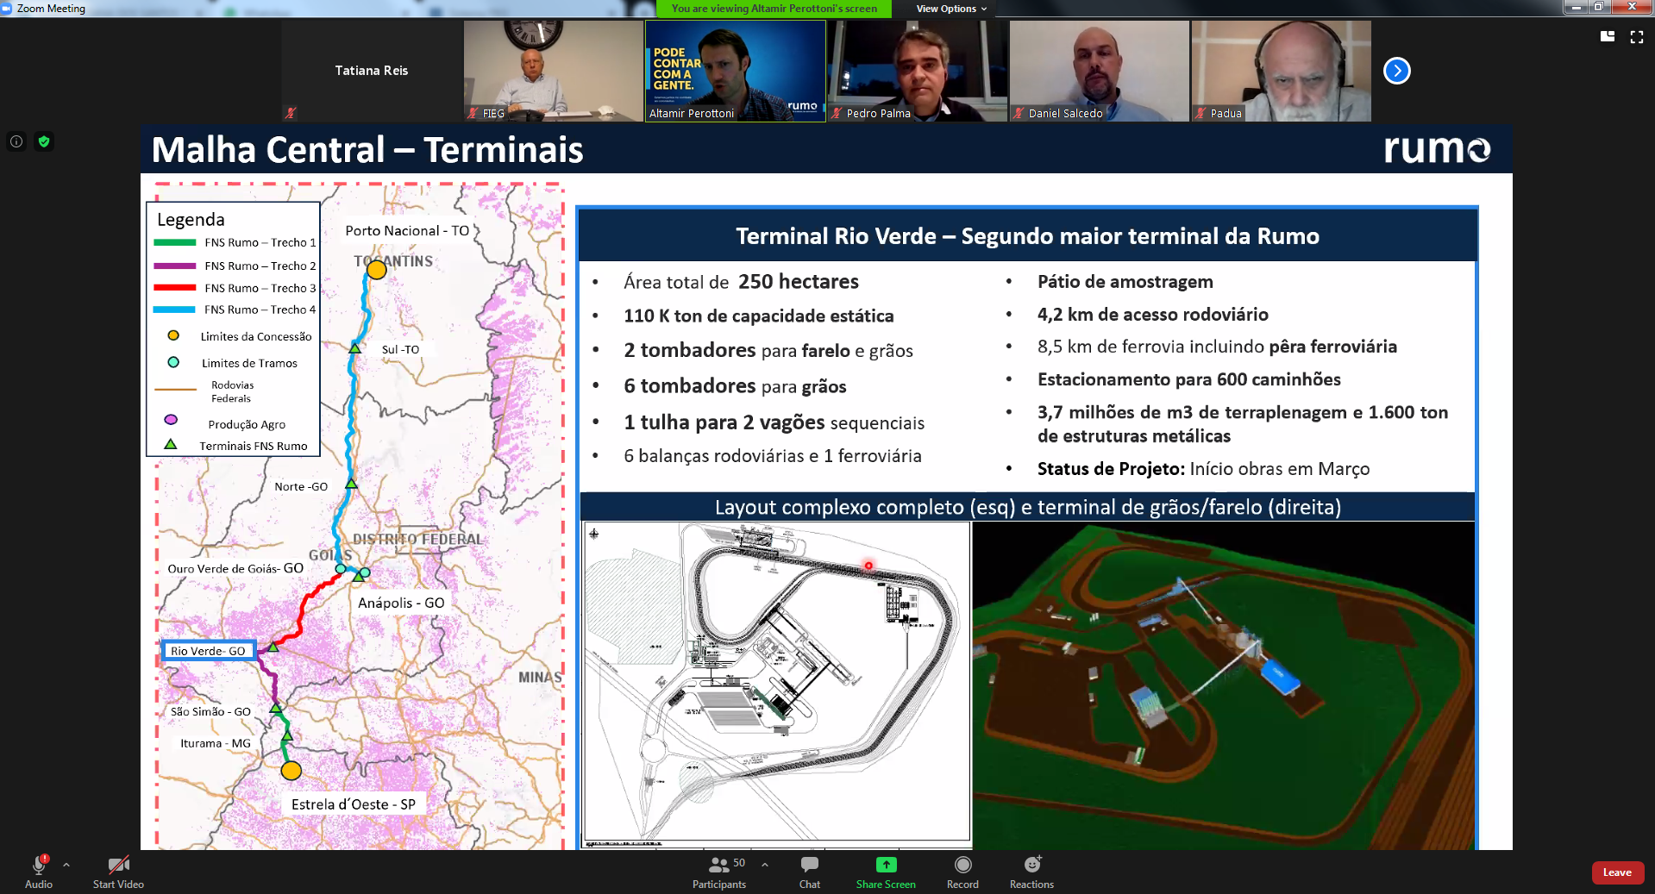Switch gallery view layout icon
The width and height of the screenshot is (1655, 894).
tap(1608, 36)
